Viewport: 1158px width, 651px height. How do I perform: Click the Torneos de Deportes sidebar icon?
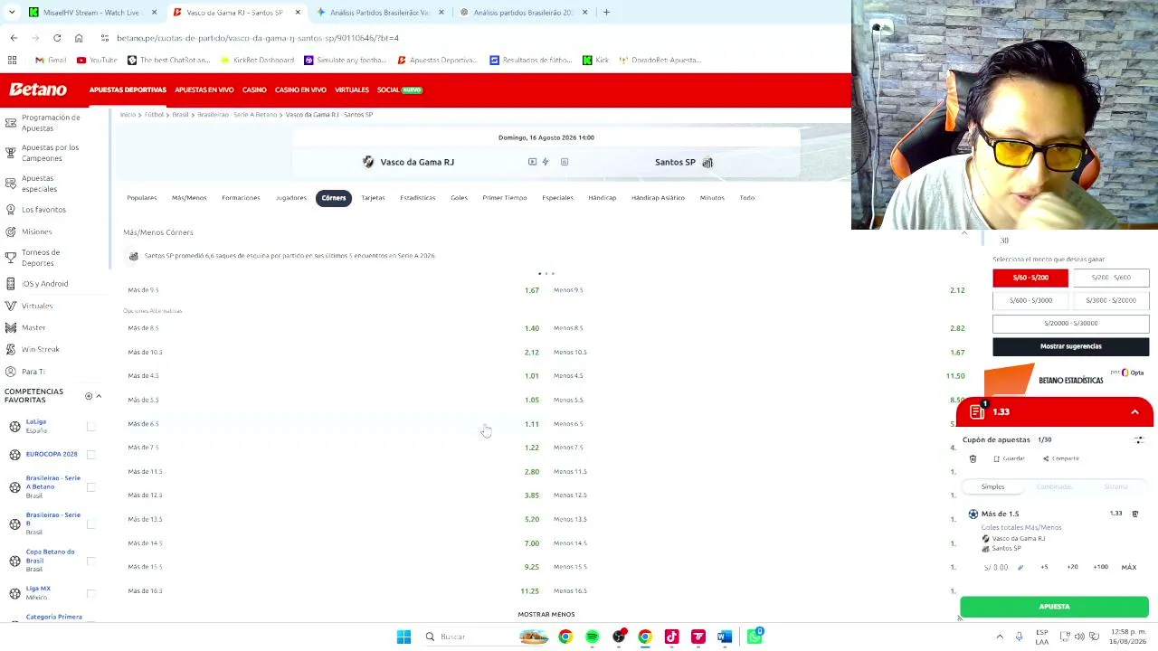[11, 258]
